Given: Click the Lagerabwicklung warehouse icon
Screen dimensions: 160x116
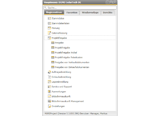Looking at the screenshot, I should (x=49, y=82).
